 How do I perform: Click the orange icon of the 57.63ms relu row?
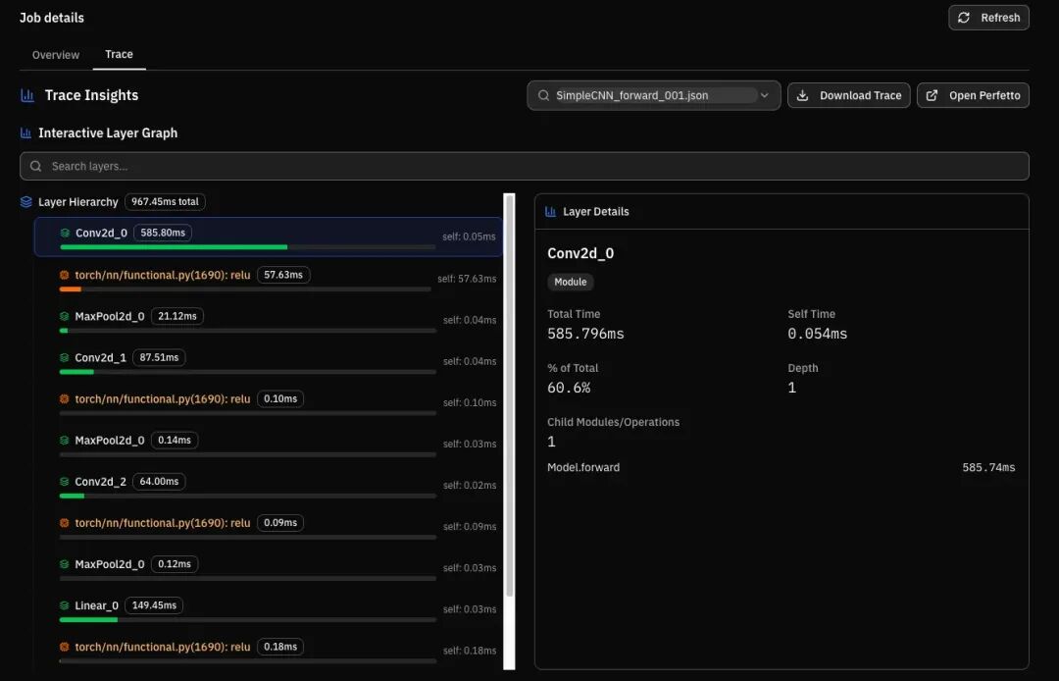pyautogui.click(x=64, y=275)
